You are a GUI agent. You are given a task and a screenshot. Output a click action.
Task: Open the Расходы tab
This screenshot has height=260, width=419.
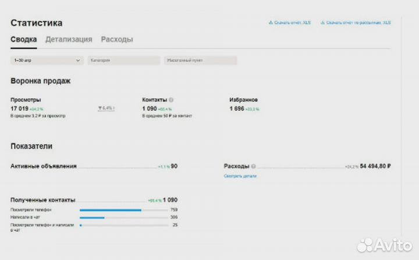click(x=117, y=40)
